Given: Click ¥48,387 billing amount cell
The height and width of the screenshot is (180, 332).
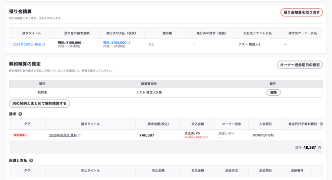Looking at the screenshot, I should (x=147, y=135).
